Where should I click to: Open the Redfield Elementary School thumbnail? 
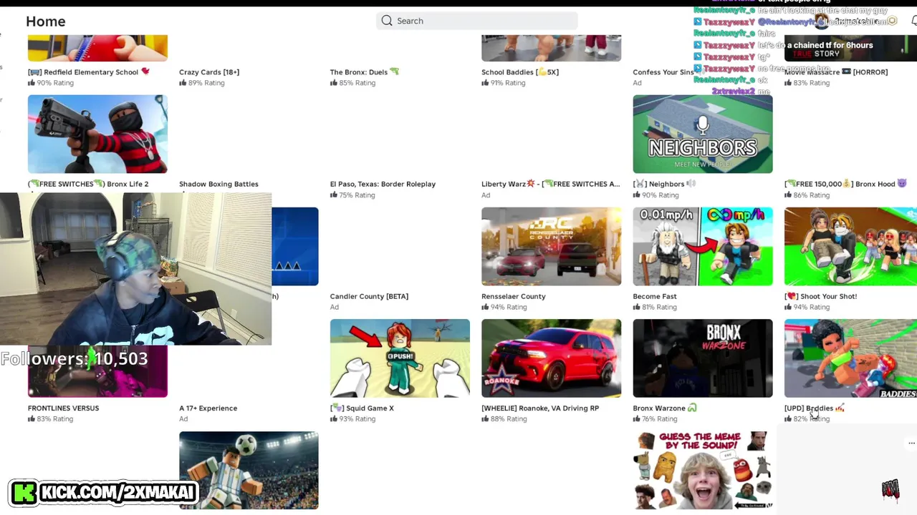click(x=97, y=48)
